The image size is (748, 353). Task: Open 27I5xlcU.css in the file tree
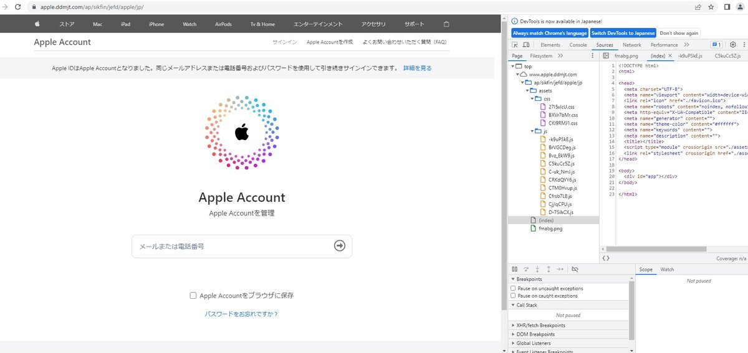click(562, 107)
